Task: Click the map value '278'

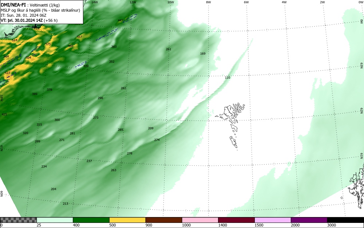Action: pos(130,153)
